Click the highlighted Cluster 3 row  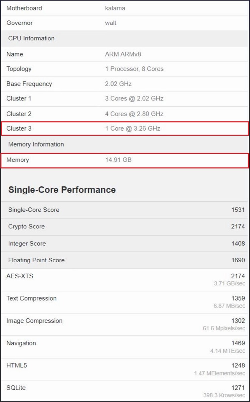click(x=124, y=128)
